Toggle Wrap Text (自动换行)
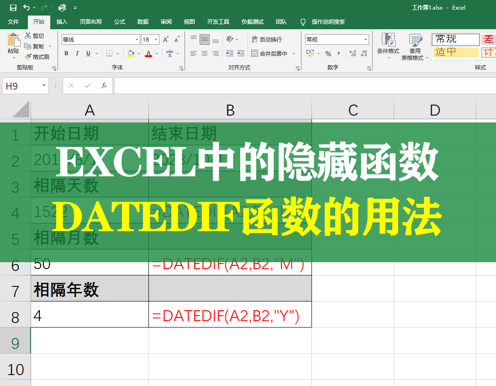The width and height of the screenshot is (496, 386). 267,40
